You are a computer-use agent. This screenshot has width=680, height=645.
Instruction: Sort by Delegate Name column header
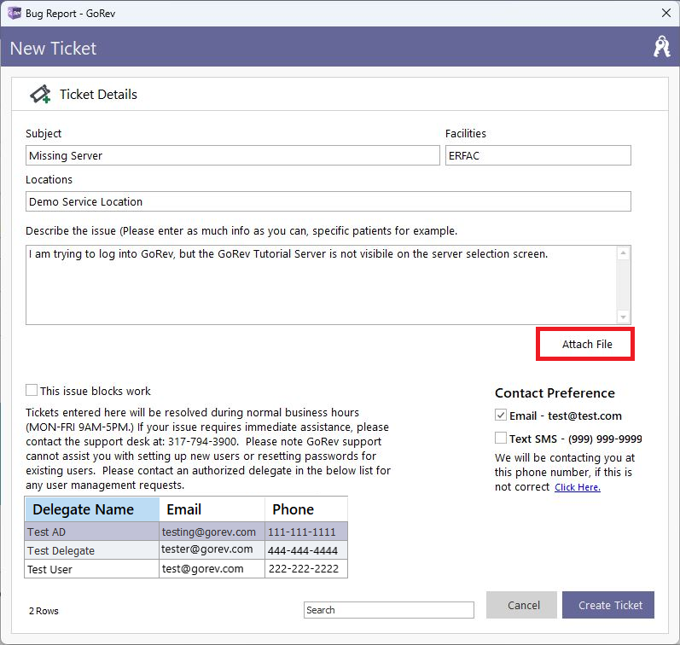[x=92, y=509]
